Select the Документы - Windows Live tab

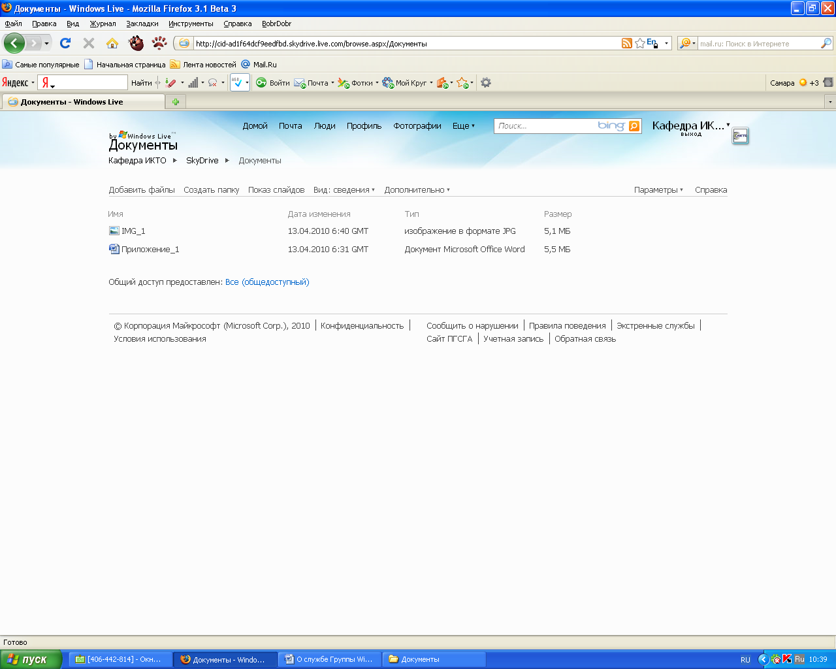[x=83, y=102]
